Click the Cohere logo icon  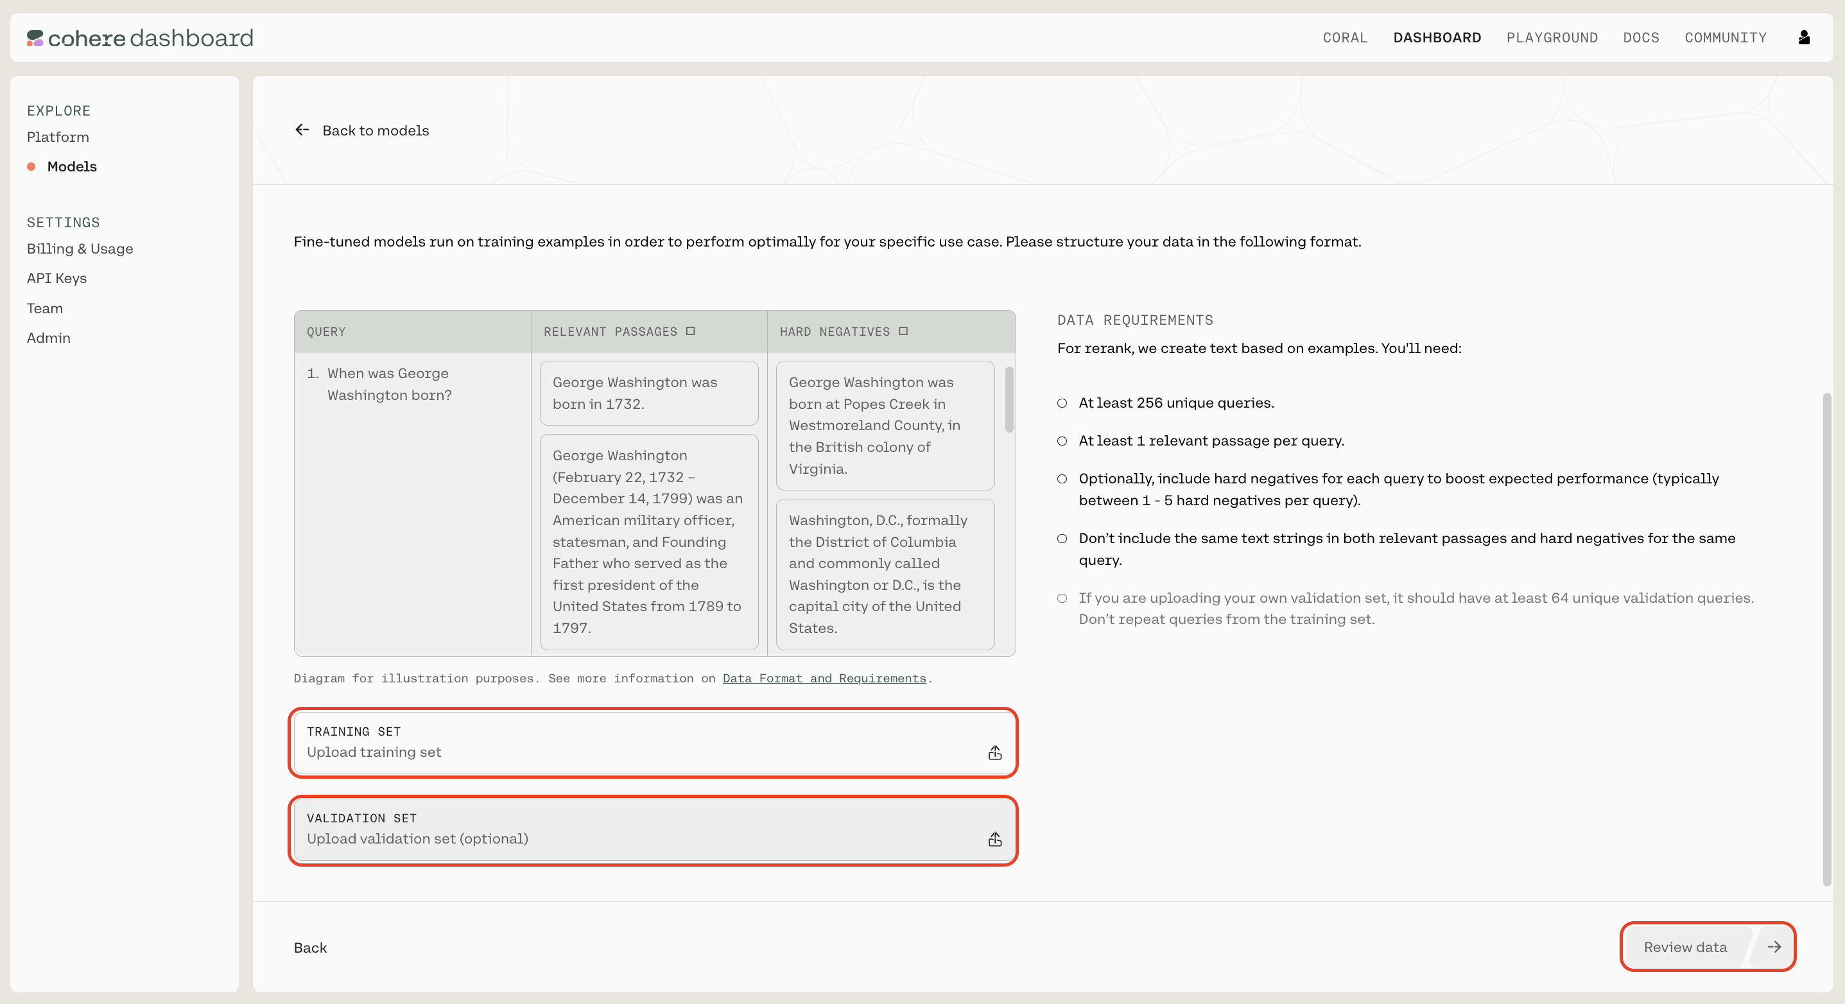click(x=35, y=38)
